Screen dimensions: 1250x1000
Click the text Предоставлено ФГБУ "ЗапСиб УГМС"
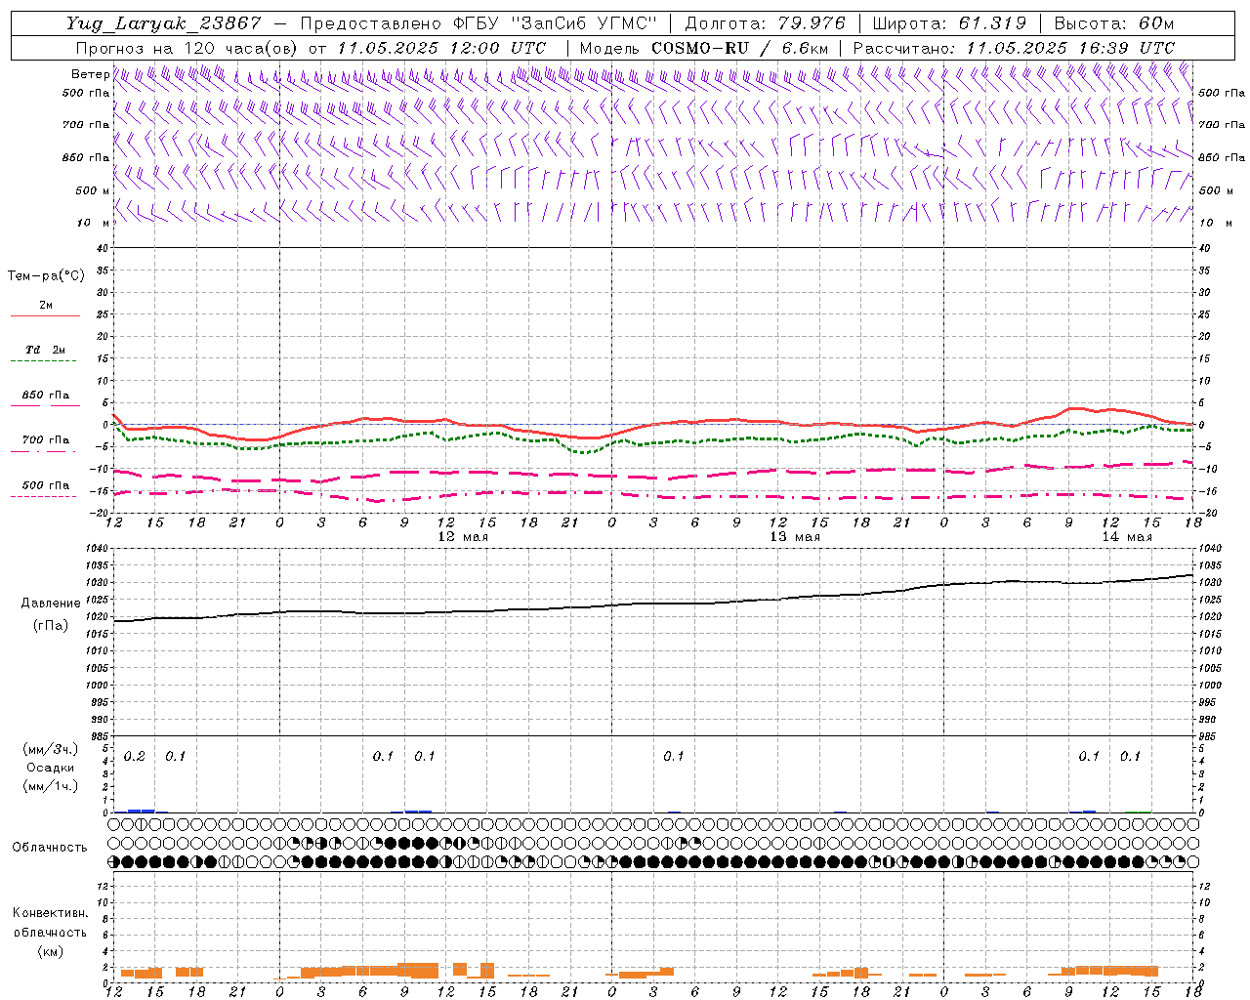479,23
